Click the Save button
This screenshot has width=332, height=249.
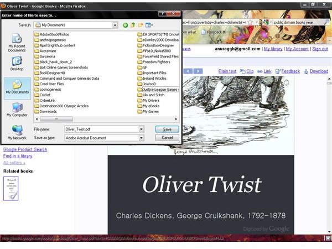coord(167,129)
